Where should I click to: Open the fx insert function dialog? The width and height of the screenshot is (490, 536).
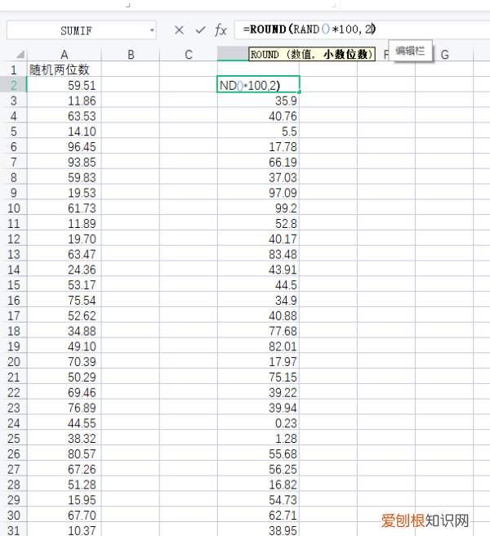tap(220, 30)
